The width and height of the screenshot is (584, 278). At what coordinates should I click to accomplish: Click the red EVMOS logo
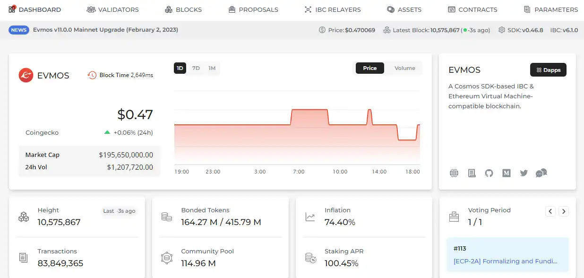[26, 75]
